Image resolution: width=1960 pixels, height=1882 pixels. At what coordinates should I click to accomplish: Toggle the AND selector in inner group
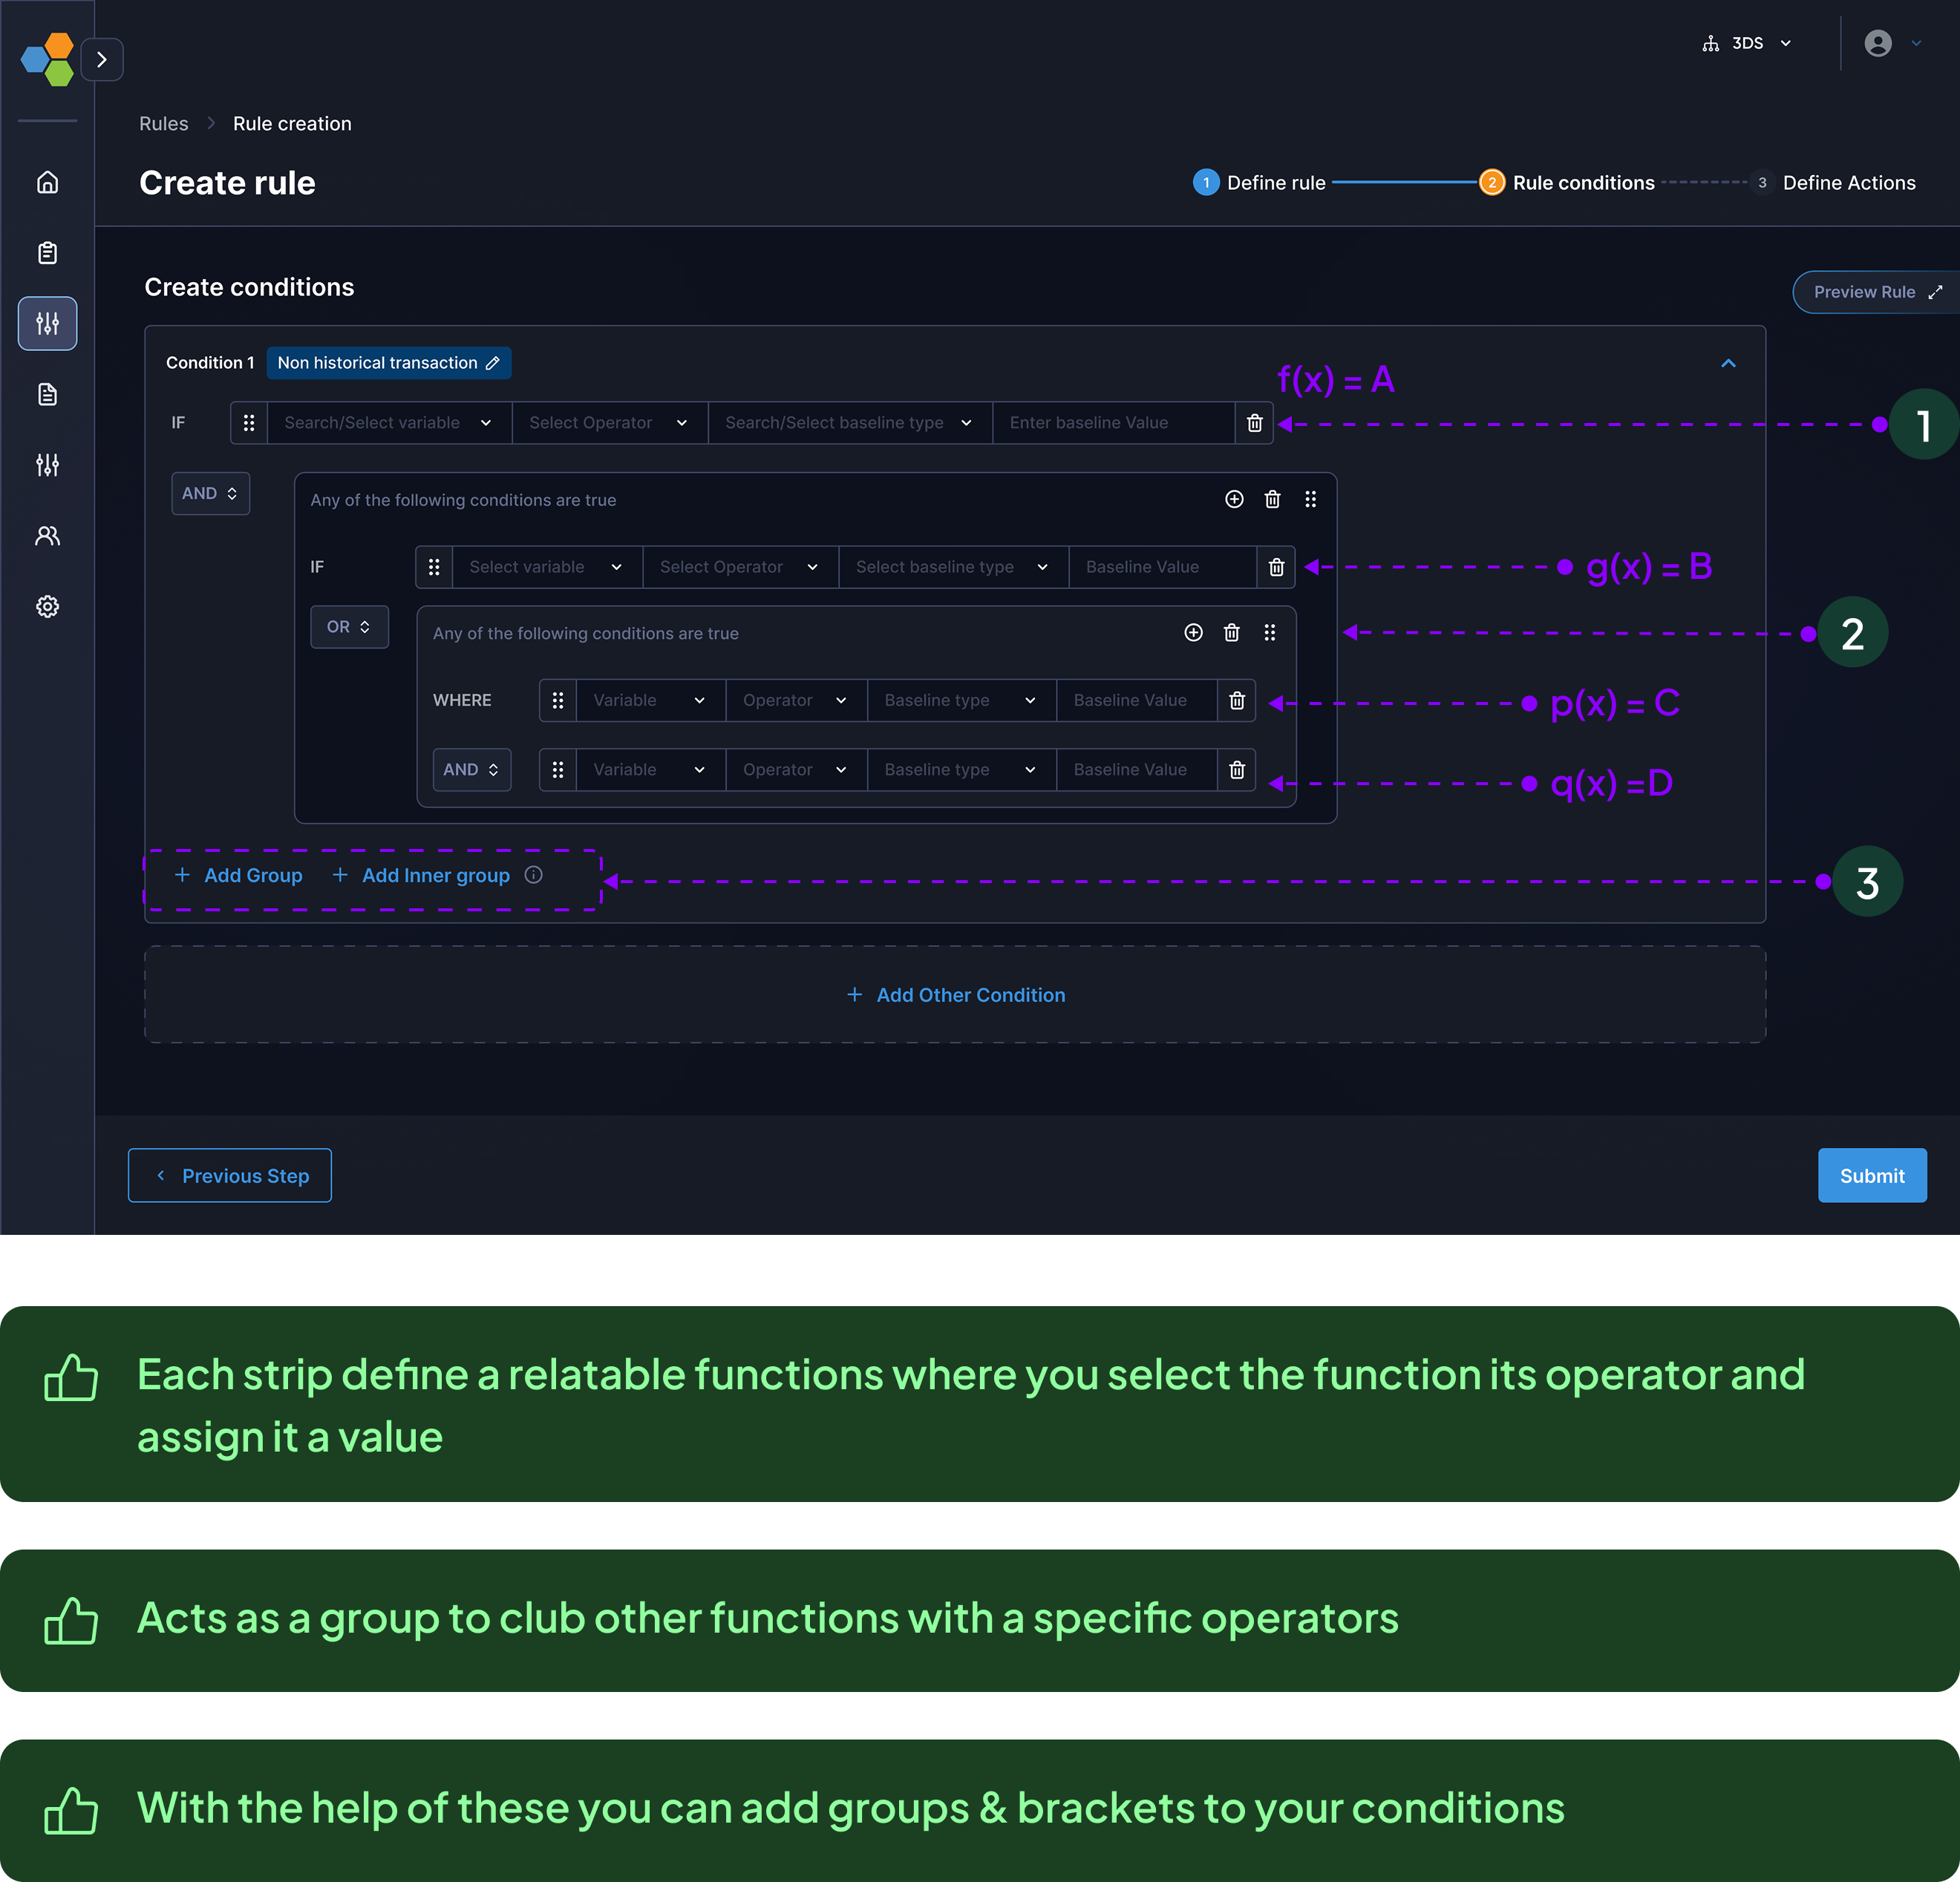471,770
